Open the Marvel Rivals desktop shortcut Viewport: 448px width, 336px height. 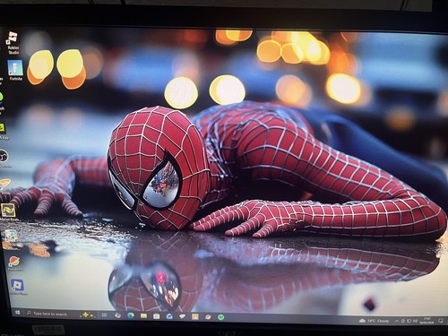(x=8, y=212)
